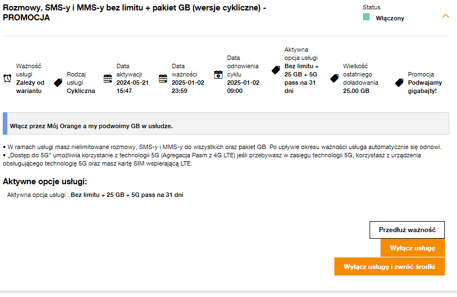
Task: Click the alarm clock icon beside Ważność usługi
Action: point(7,78)
